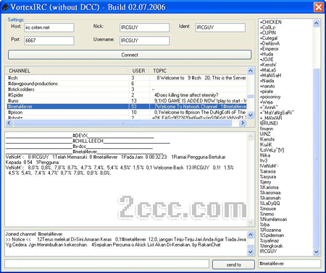This screenshot has height=273, width=326.
Task: Select user %mouse in user list
Action: [x=268, y=209]
